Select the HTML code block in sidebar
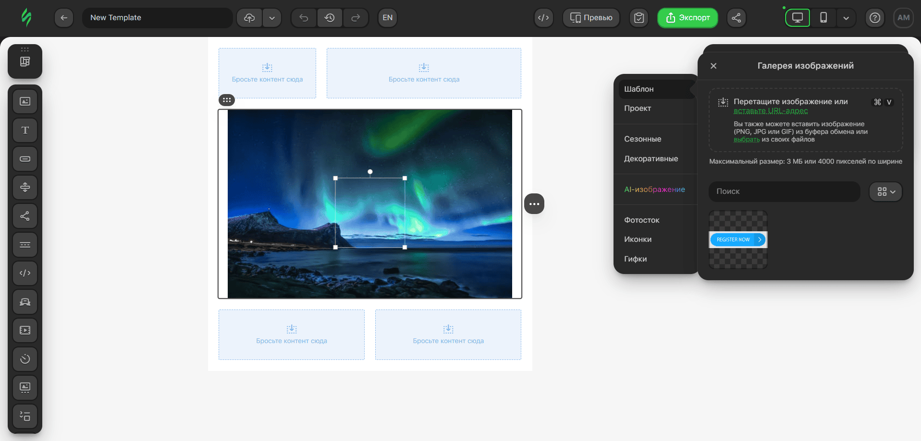Viewport: 921px width, 441px height. tap(25, 273)
